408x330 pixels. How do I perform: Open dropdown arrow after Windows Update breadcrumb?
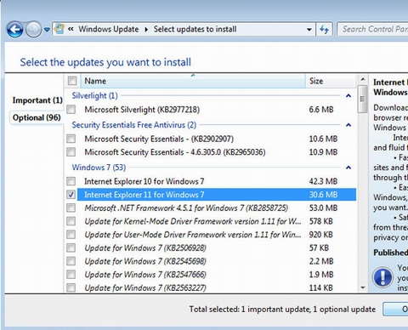(x=146, y=29)
